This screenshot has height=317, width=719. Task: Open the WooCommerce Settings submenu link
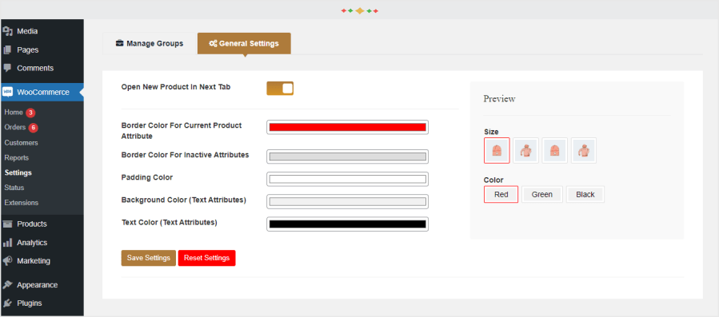pyautogui.click(x=18, y=172)
